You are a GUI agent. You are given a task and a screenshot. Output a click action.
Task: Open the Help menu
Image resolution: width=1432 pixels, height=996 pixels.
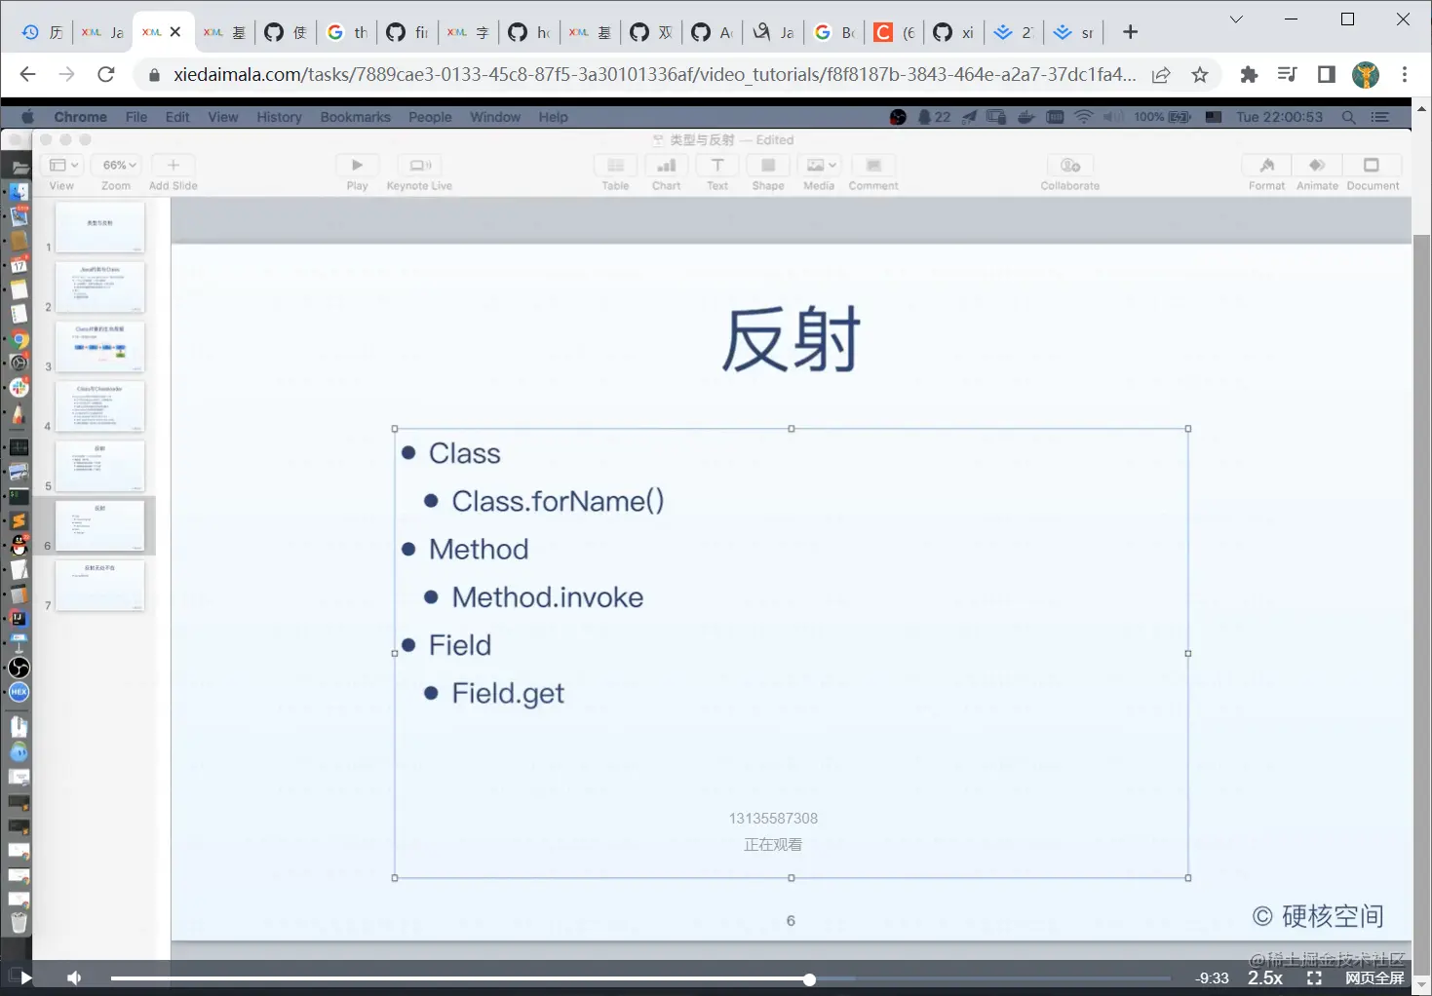(x=553, y=117)
